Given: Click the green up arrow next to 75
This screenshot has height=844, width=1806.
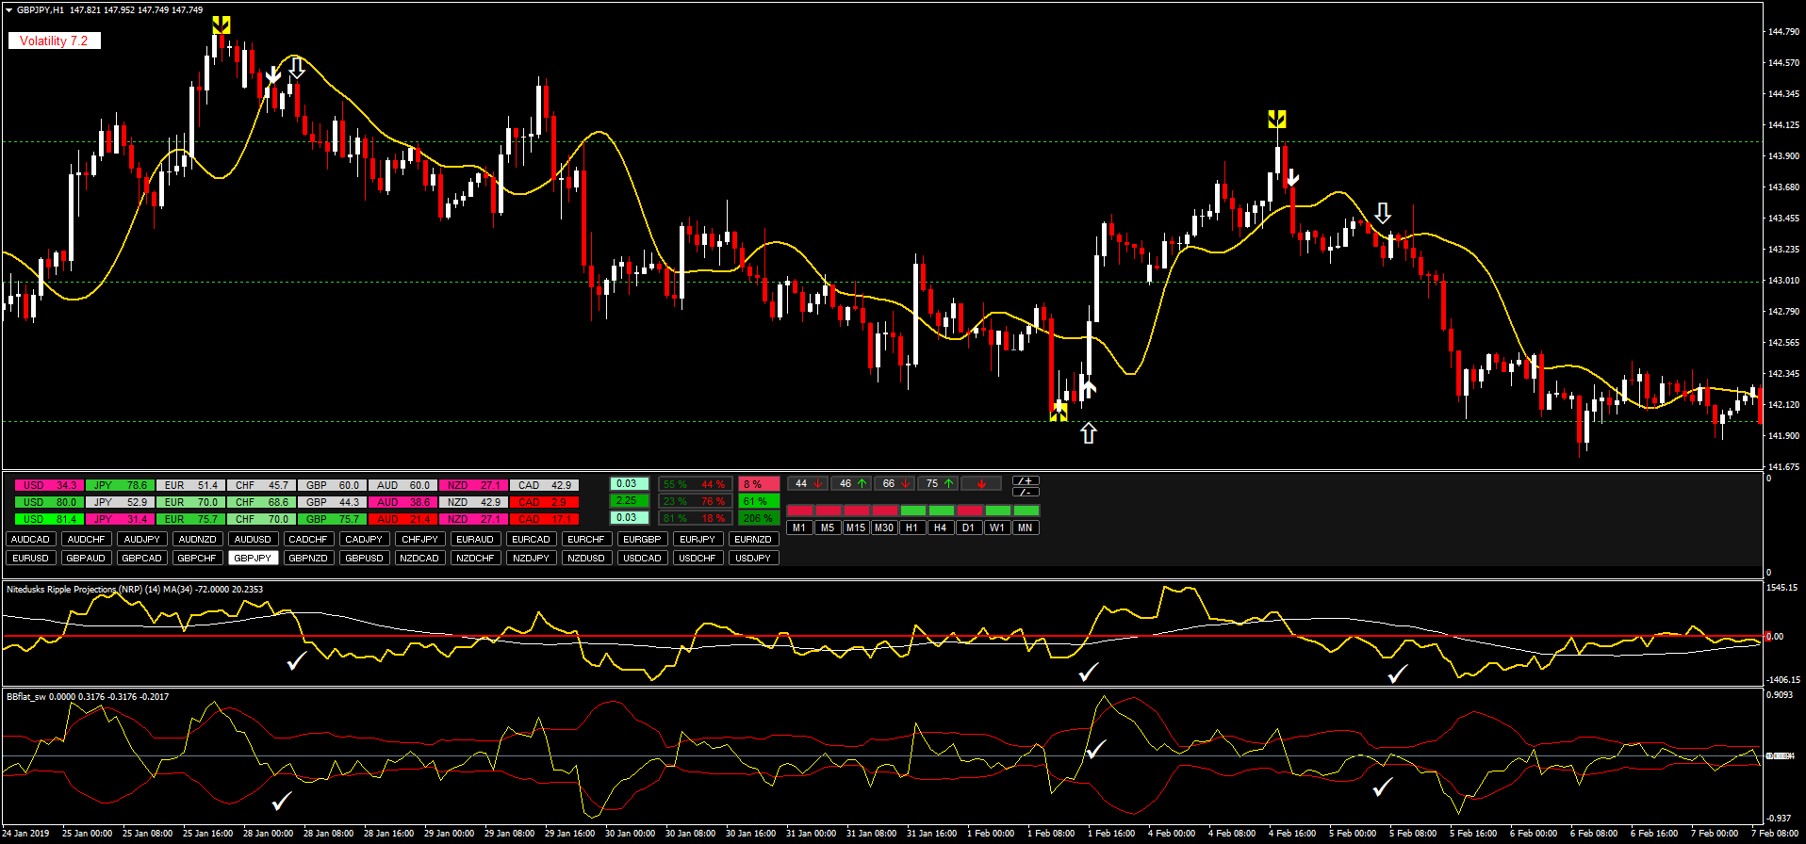Looking at the screenshot, I should 949,484.
